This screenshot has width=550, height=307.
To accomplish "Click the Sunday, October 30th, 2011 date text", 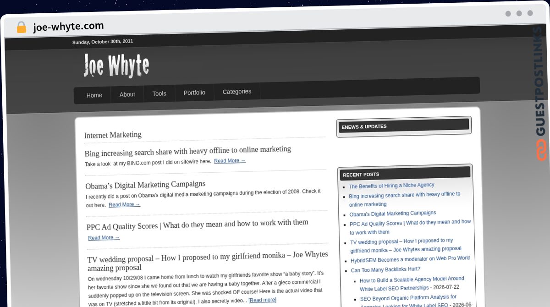I will point(103,42).
